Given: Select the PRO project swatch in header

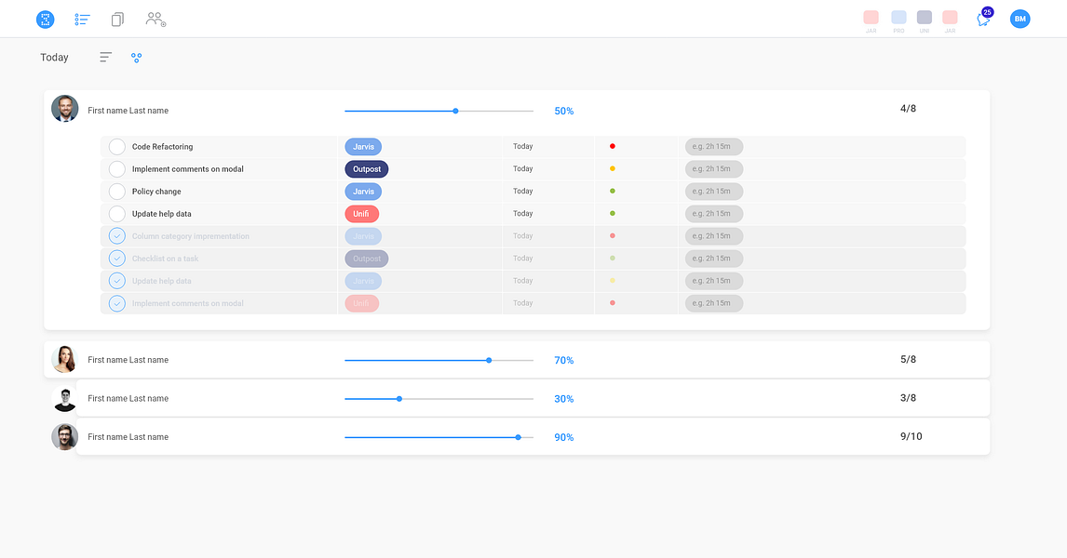Looking at the screenshot, I should coord(898,18).
